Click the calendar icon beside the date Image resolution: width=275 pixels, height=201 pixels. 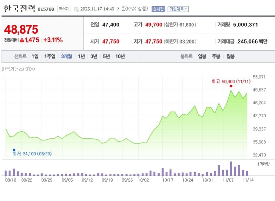[x=76, y=9]
